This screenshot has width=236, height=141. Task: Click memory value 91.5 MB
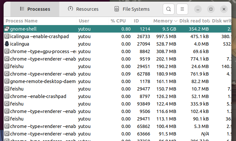point(168,134)
